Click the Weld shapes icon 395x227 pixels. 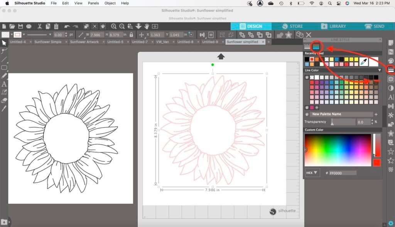click(x=280, y=35)
